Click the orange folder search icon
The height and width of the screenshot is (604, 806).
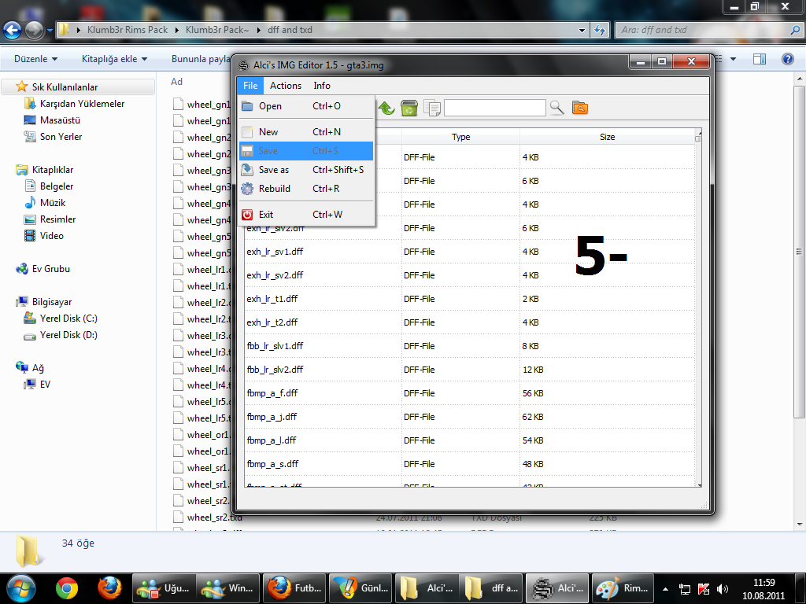580,108
